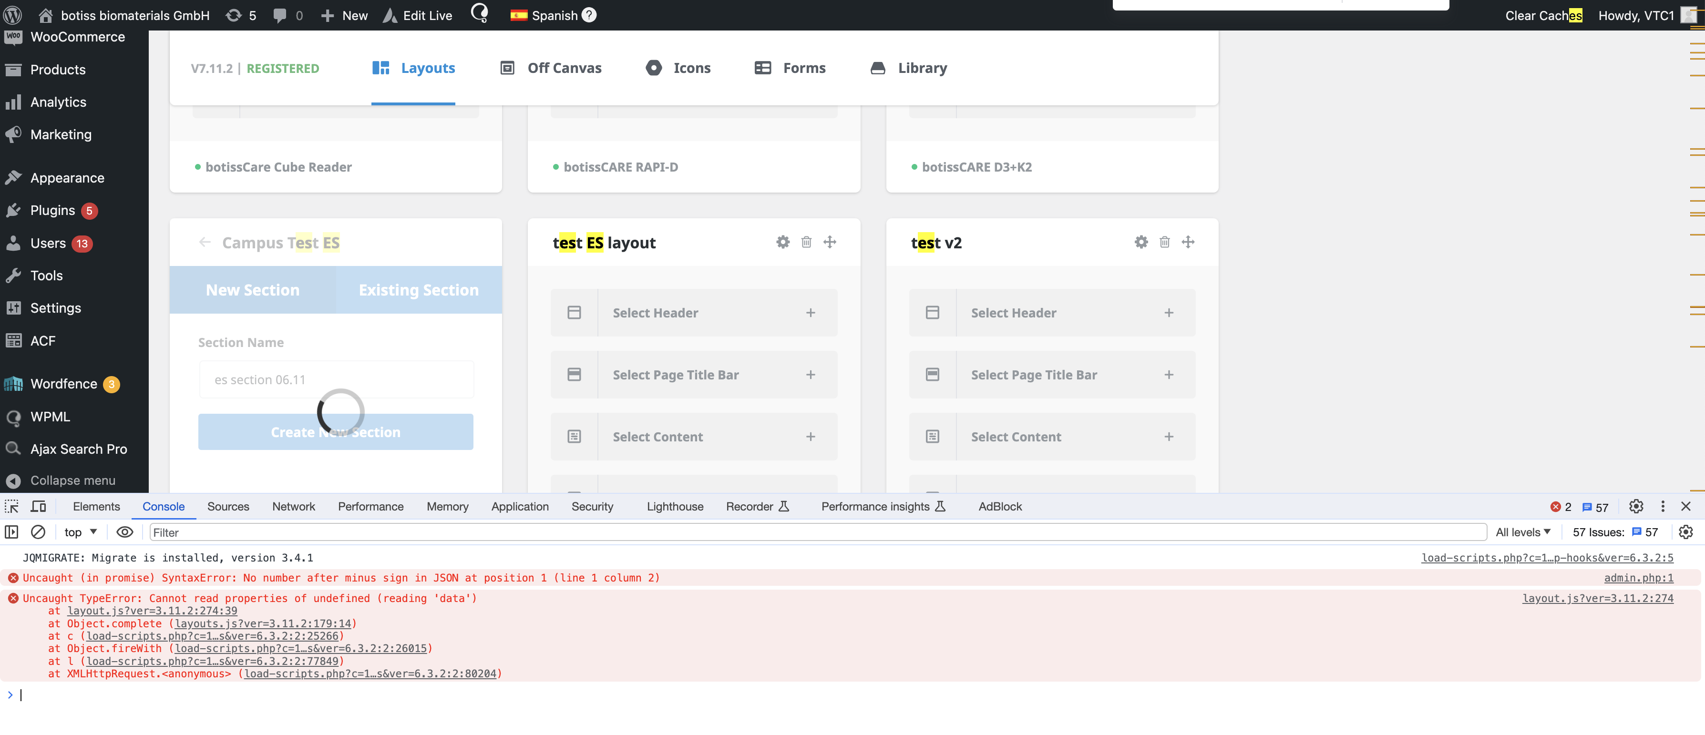1705x735 pixels.
Task: Open settings gear for test ES layout
Action: (782, 242)
